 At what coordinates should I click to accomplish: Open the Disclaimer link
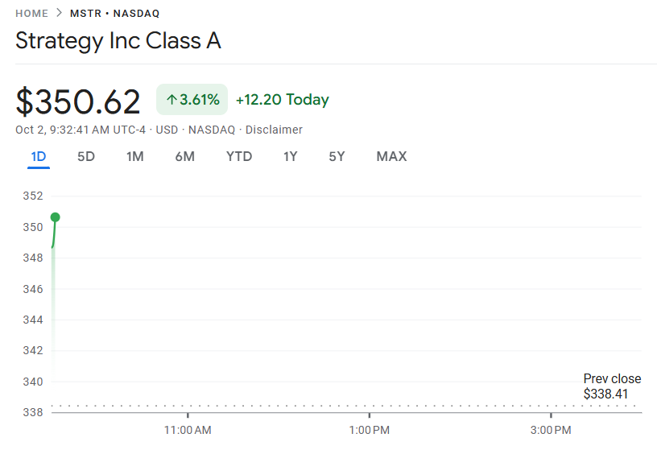pyautogui.click(x=274, y=130)
